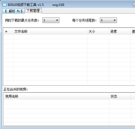Click the 正在合并的视频 label
The image size is (135, 129).
[x=16, y=90]
